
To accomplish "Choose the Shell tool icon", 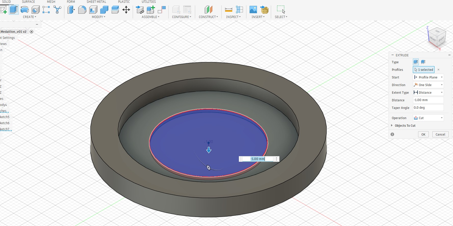I will [93, 10].
